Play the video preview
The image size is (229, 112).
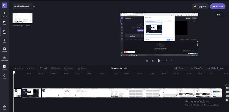coord(159,61)
